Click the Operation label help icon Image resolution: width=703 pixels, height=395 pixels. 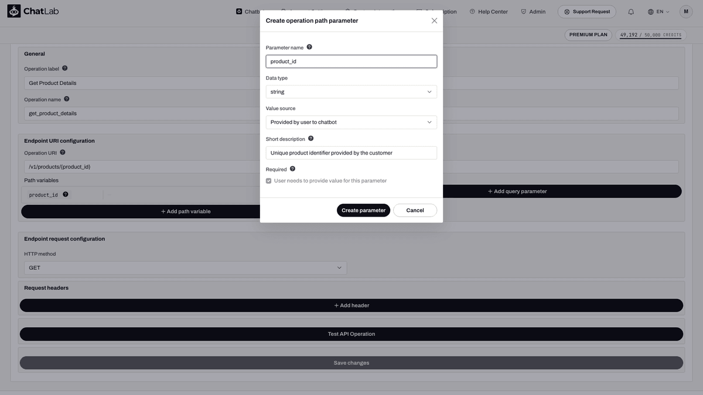coord(64,68)
